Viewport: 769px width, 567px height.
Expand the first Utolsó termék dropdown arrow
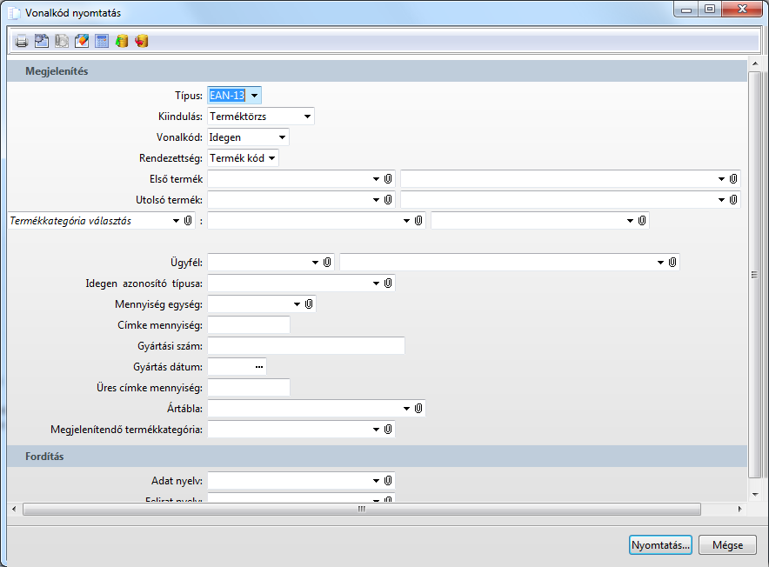click(x=376, y=200)
